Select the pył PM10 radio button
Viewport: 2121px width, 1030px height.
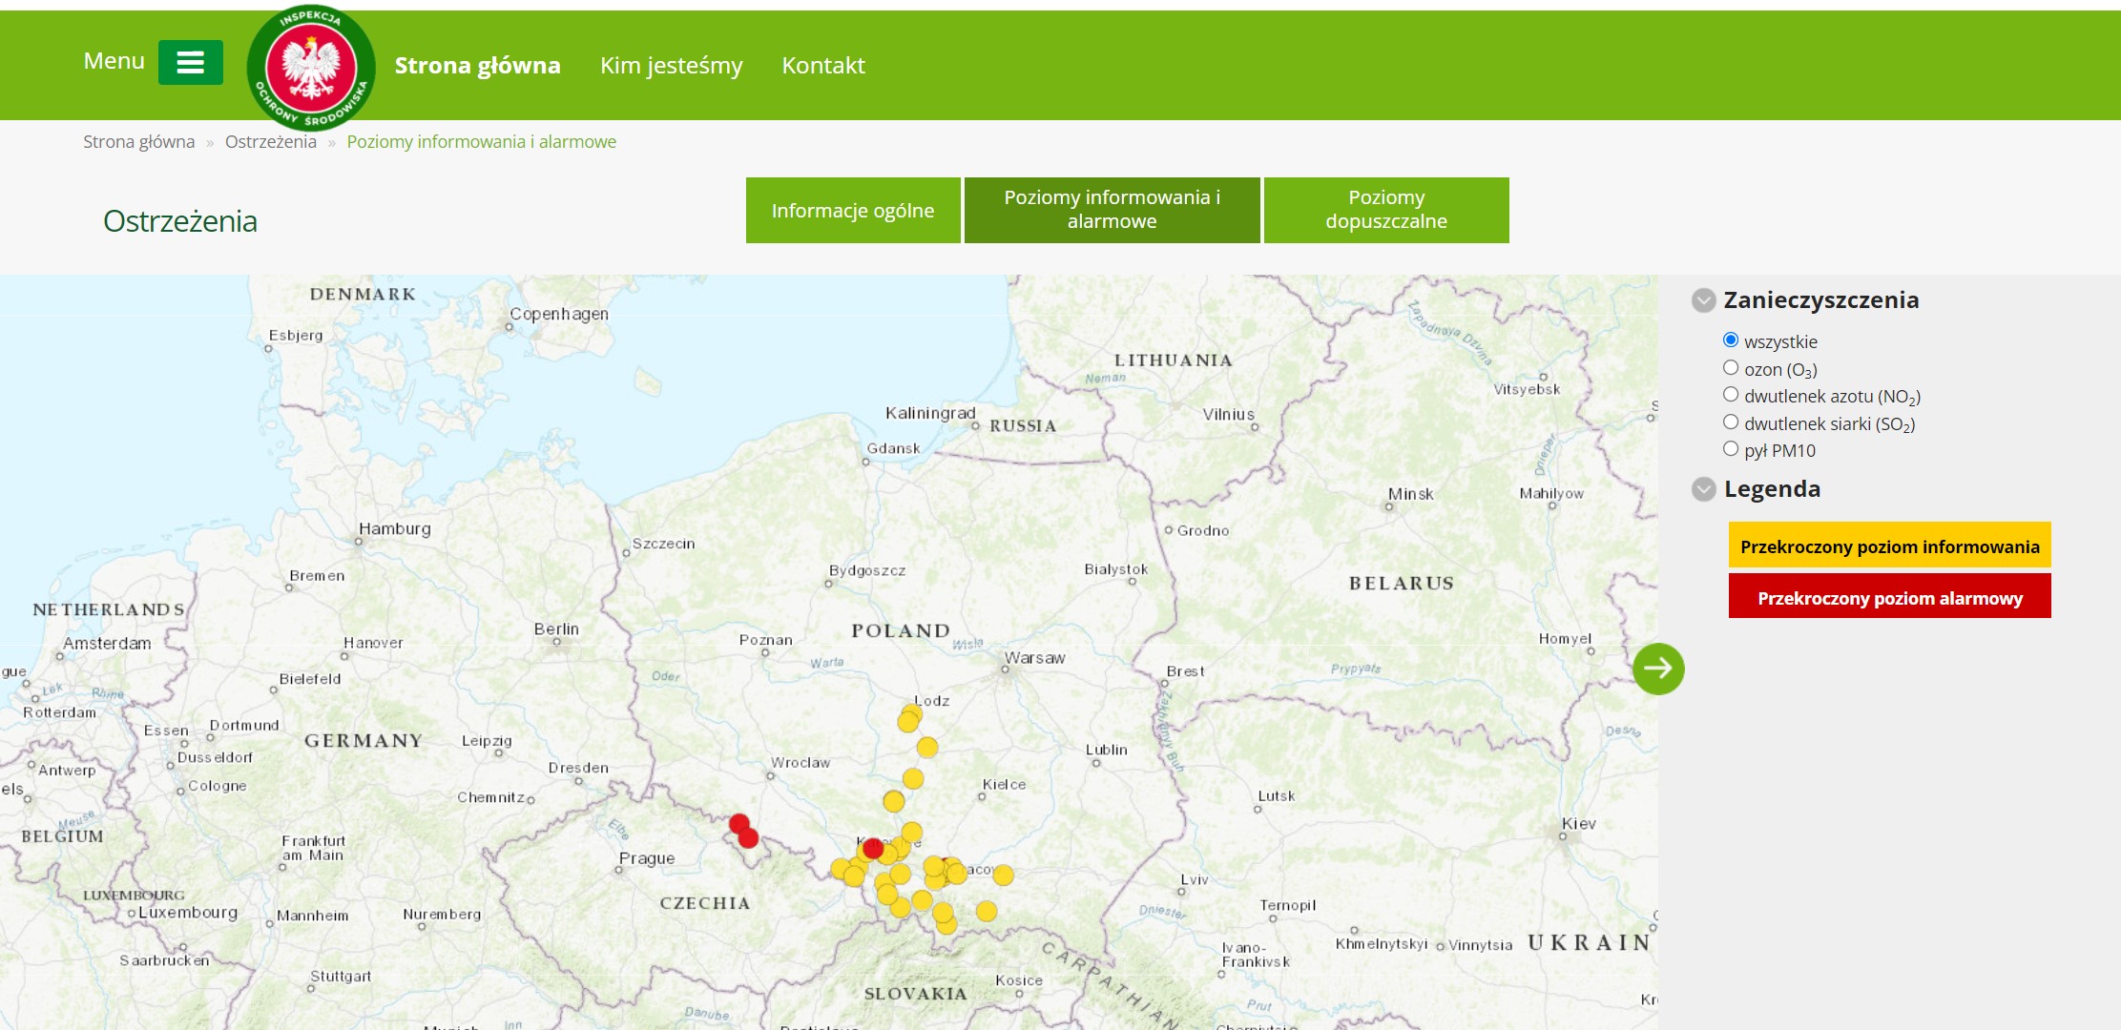point(1731,448)
